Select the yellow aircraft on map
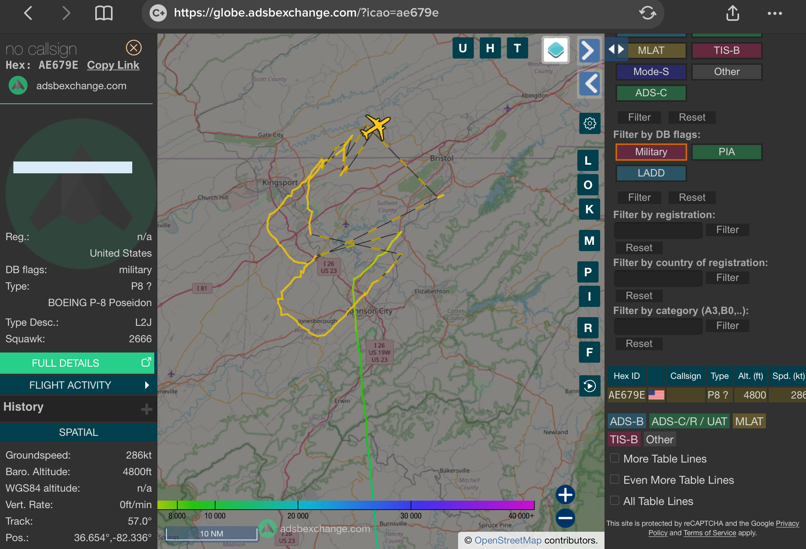Screen dimensions: 806x549 click(376, 127)
